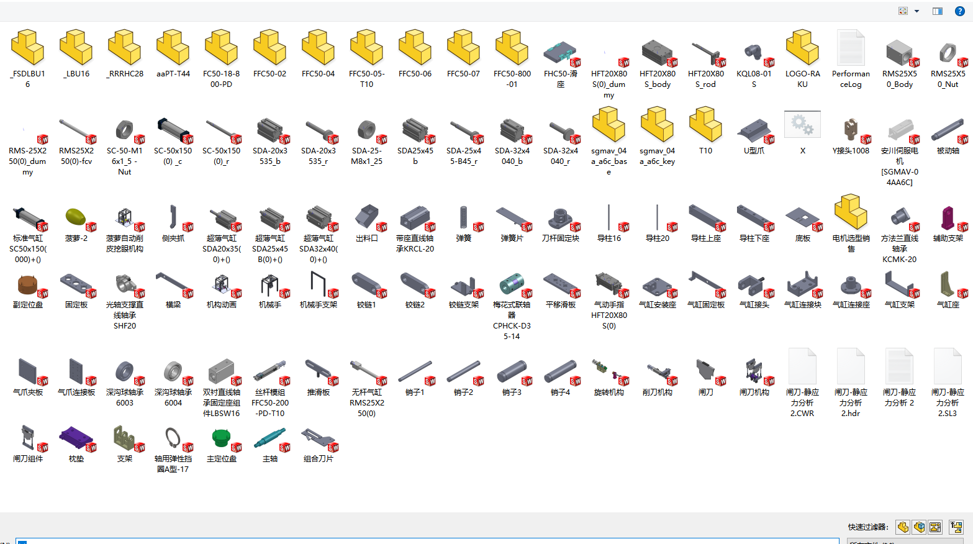
Task: Select the sgmav_04a_a6c_key part
Action: click(x=658, y=135)
